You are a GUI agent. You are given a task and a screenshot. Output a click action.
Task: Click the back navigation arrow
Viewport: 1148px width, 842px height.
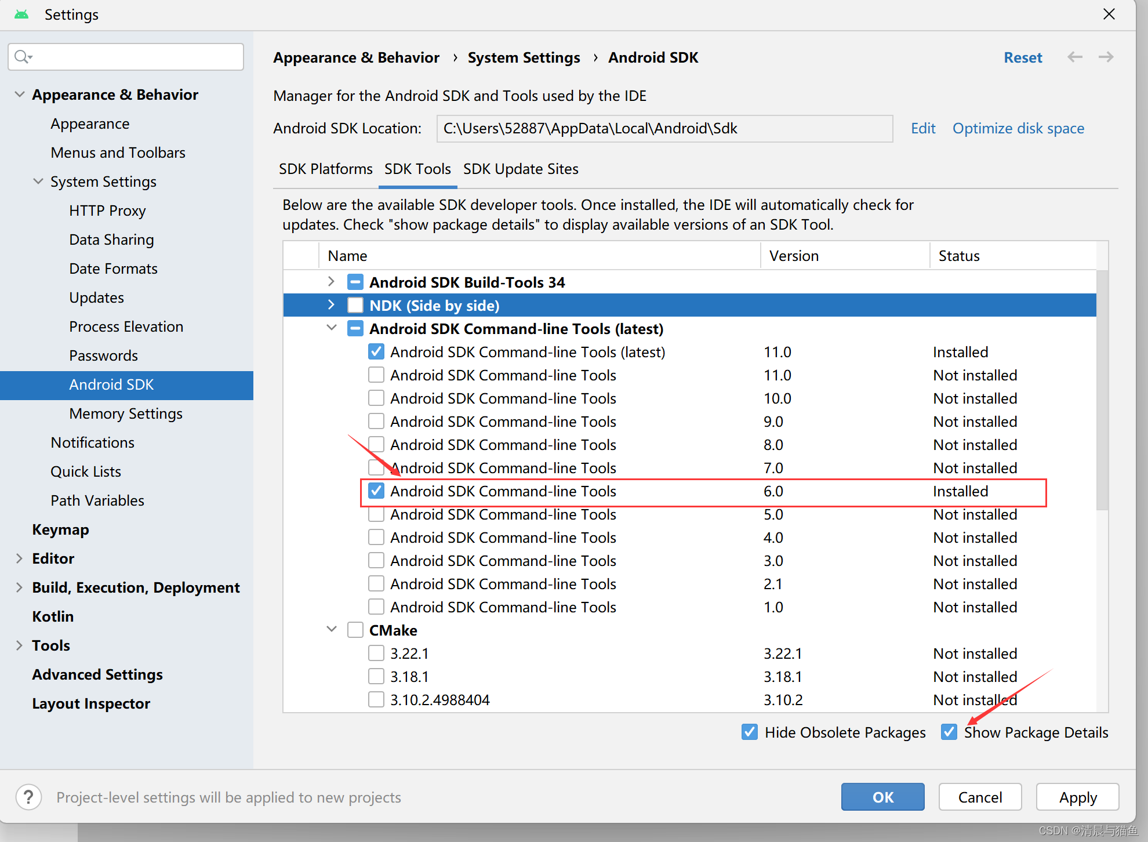(1075, 57)
